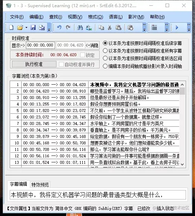
Task: Select subtitle row 12 学习算法可做的一件事
Action: (x=95, y=156)
